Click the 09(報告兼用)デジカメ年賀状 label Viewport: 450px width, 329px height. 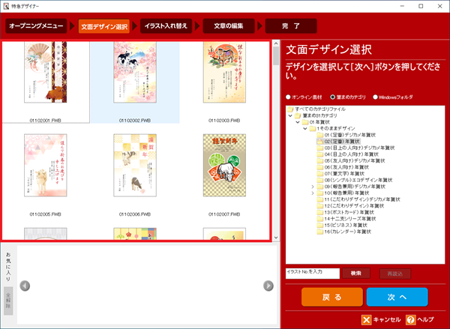[355, 187]
